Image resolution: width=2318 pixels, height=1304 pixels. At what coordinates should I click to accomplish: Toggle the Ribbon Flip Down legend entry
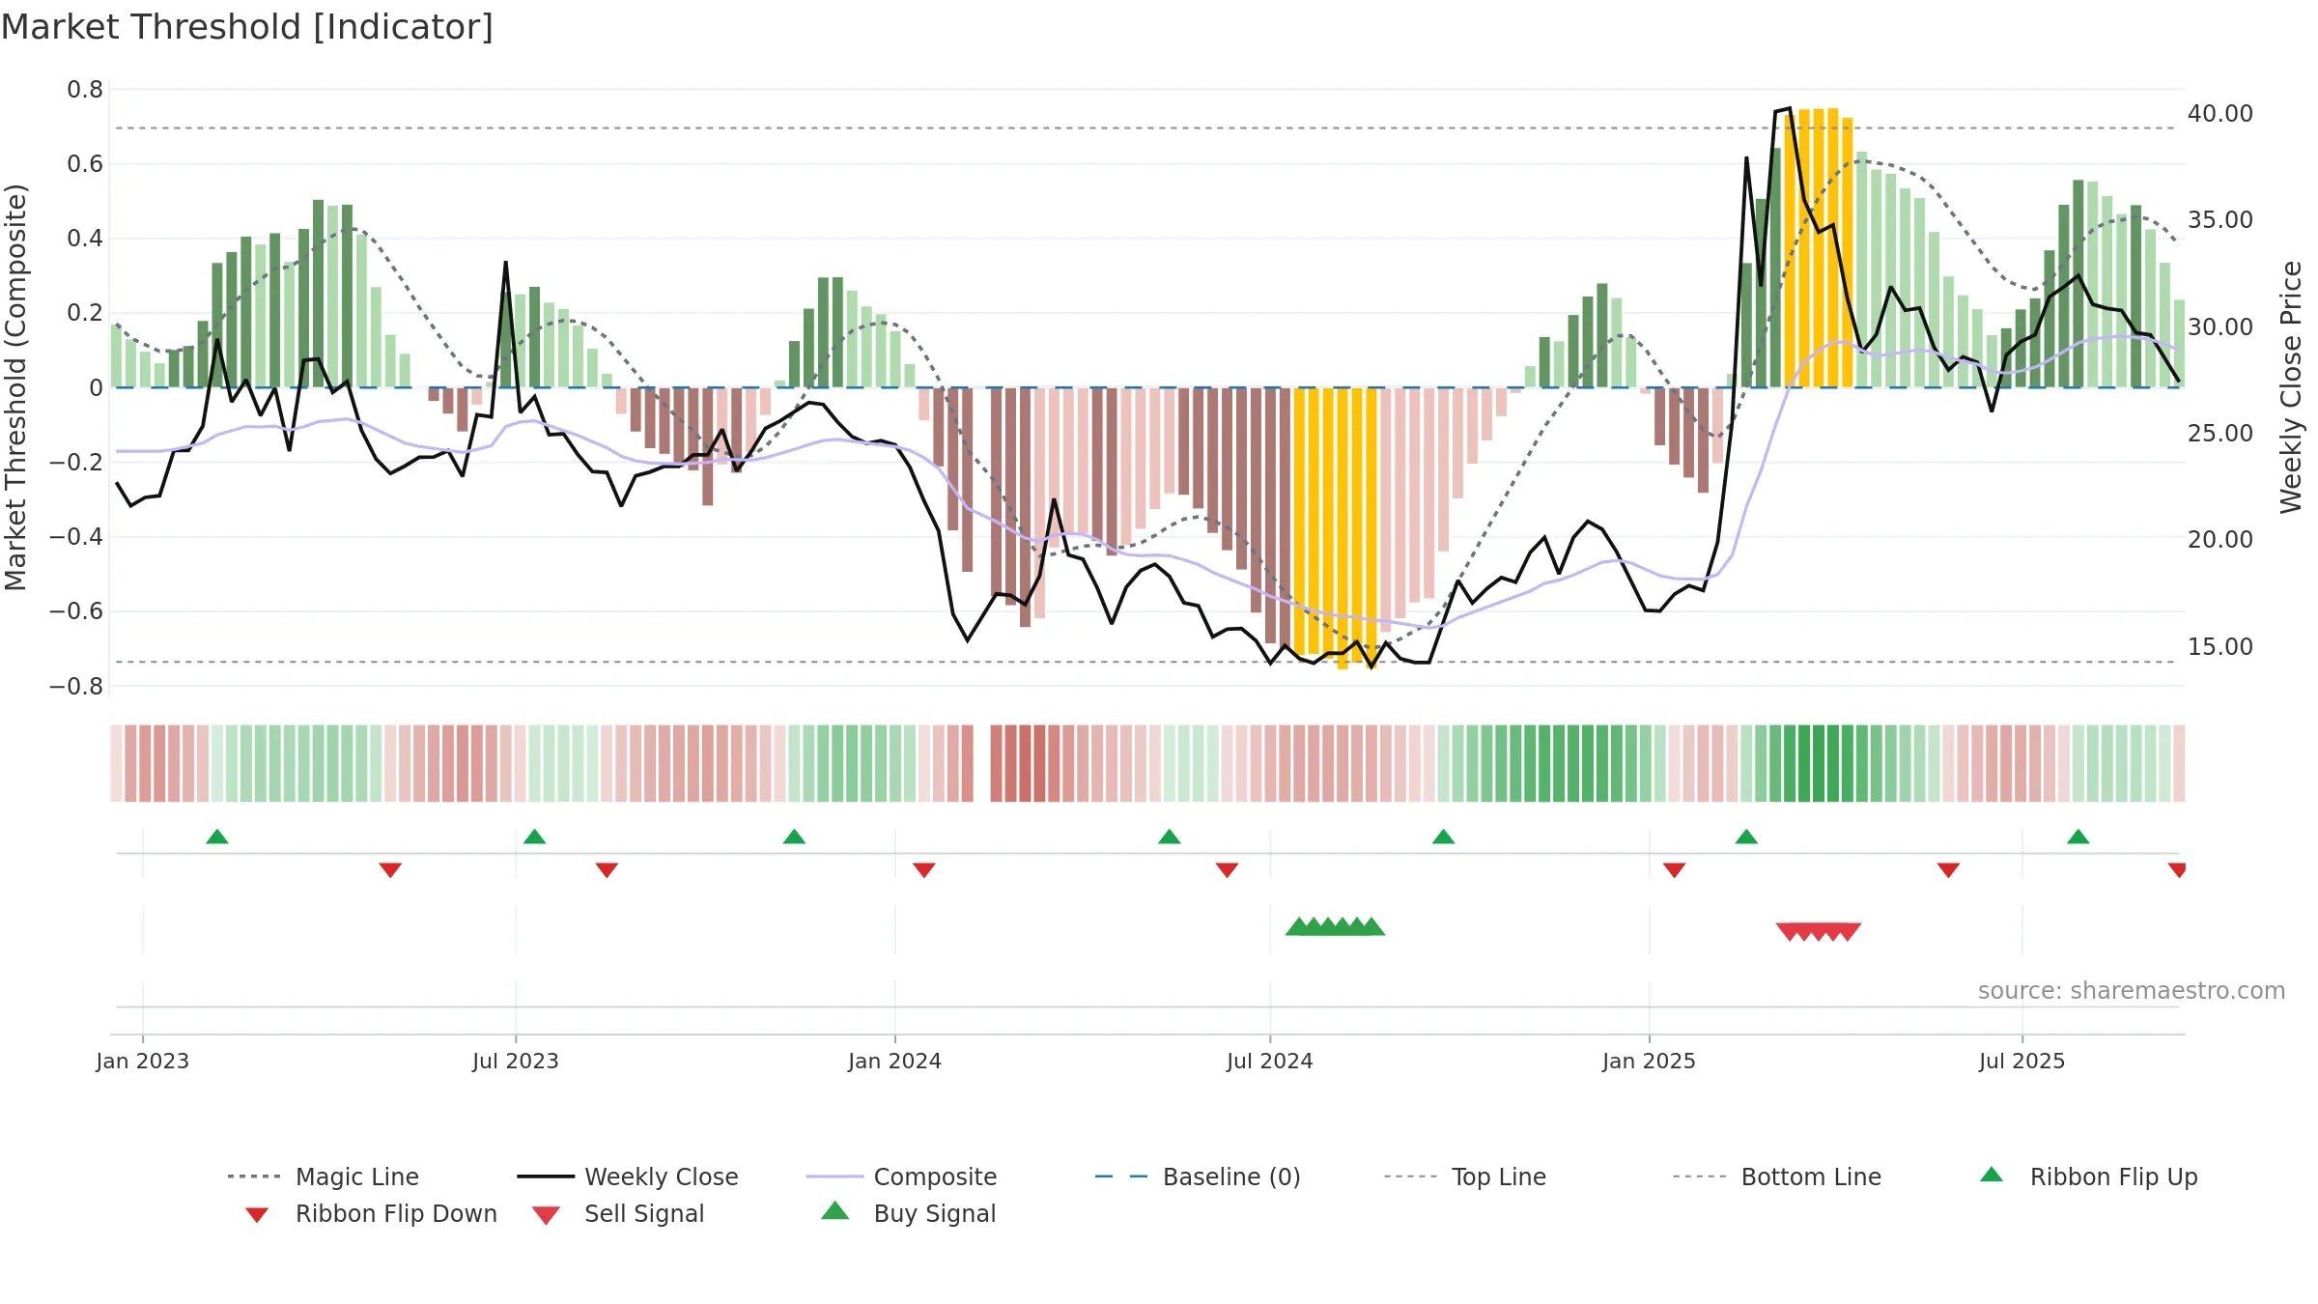click(371, 1213)
